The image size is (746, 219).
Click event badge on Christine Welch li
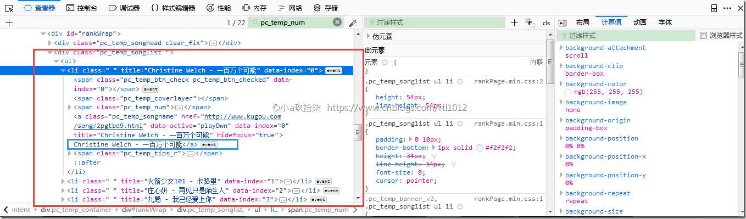click(334, 71)
